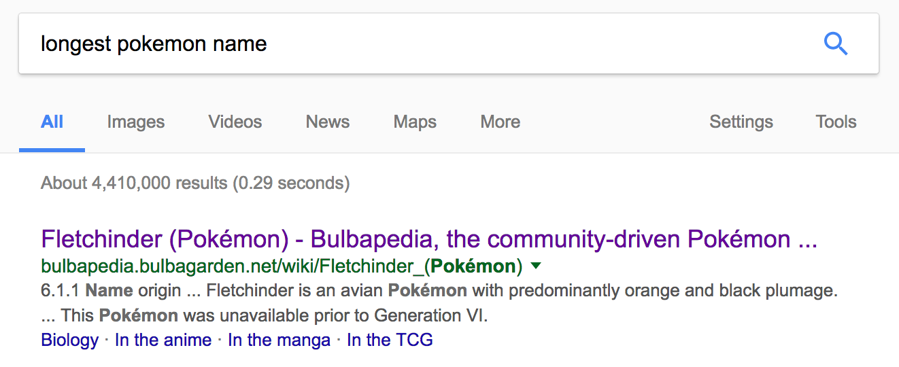
Task: Jump to the 'In the manga' sitelink
Action: click(x=279, y=340)
